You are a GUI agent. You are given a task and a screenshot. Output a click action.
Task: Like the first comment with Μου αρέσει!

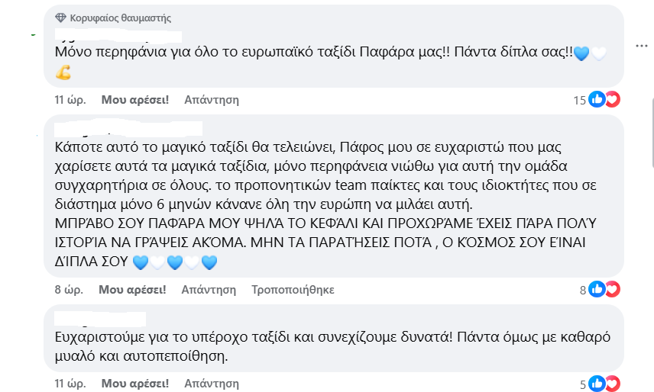(x=135, y=100)
